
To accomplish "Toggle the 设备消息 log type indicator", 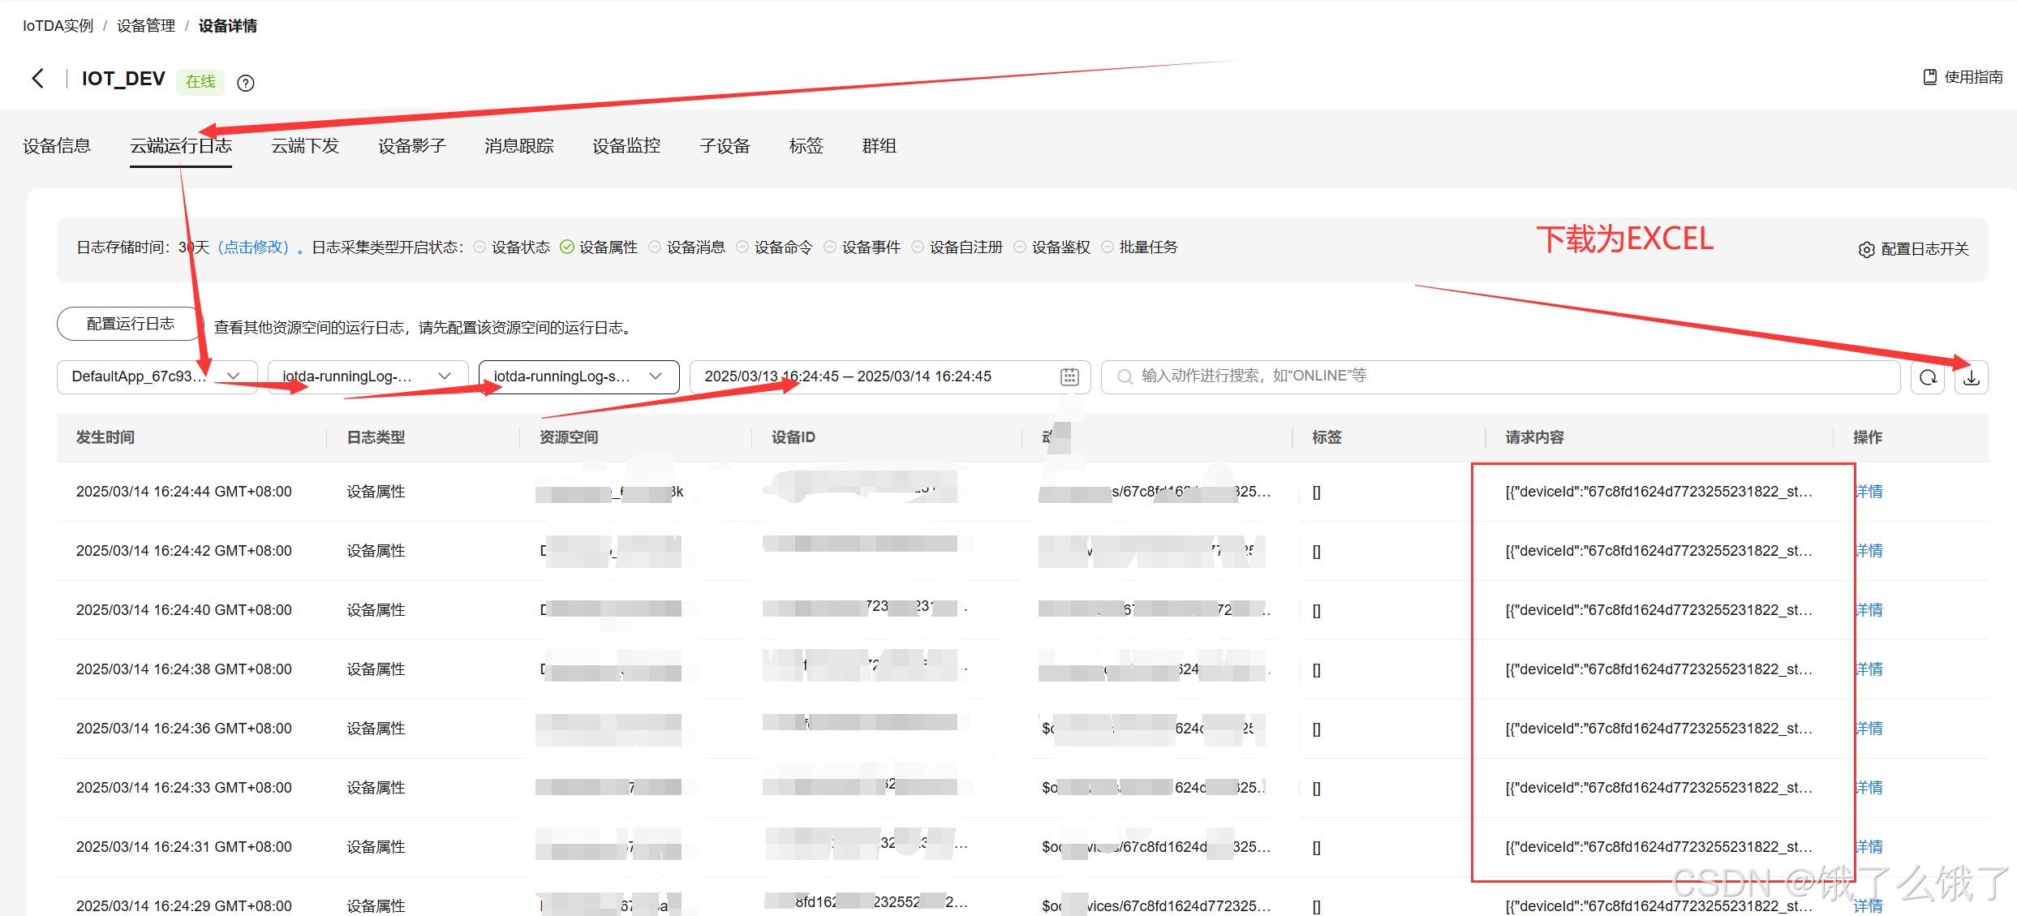I will 655,247.
